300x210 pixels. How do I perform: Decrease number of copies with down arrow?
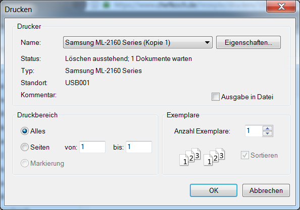(x=268, y=133)
